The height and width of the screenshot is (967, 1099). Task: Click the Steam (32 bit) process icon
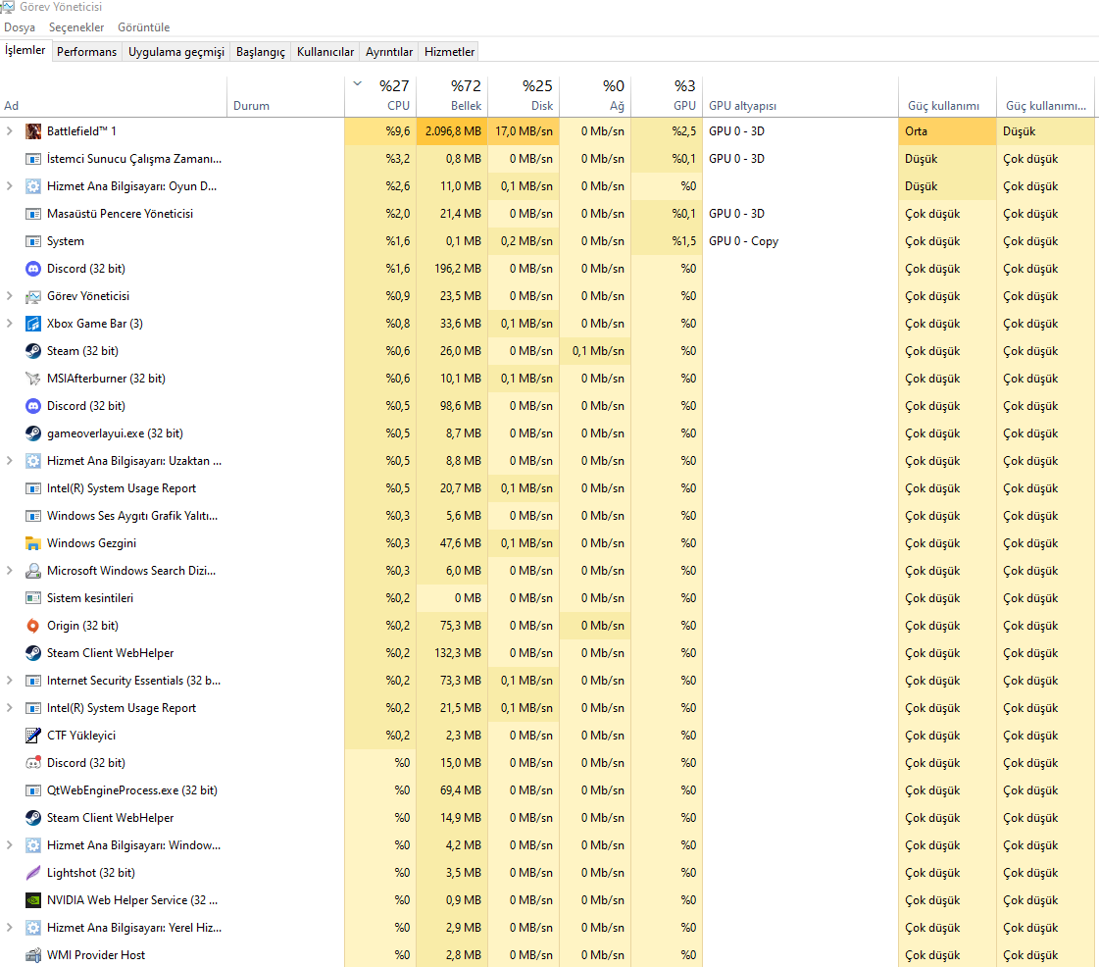[32, 350]
